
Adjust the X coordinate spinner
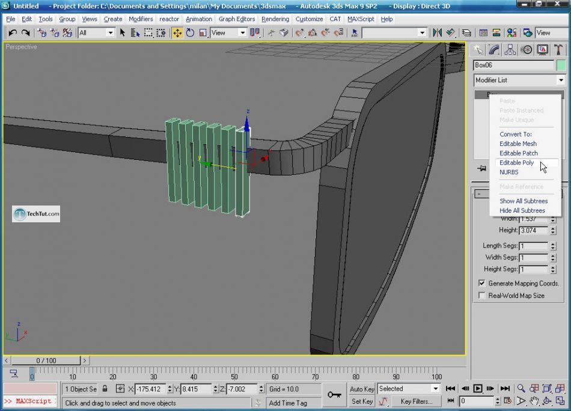[169, 389]
